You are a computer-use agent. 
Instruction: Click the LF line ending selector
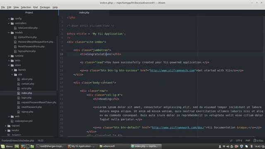point(231,141)
